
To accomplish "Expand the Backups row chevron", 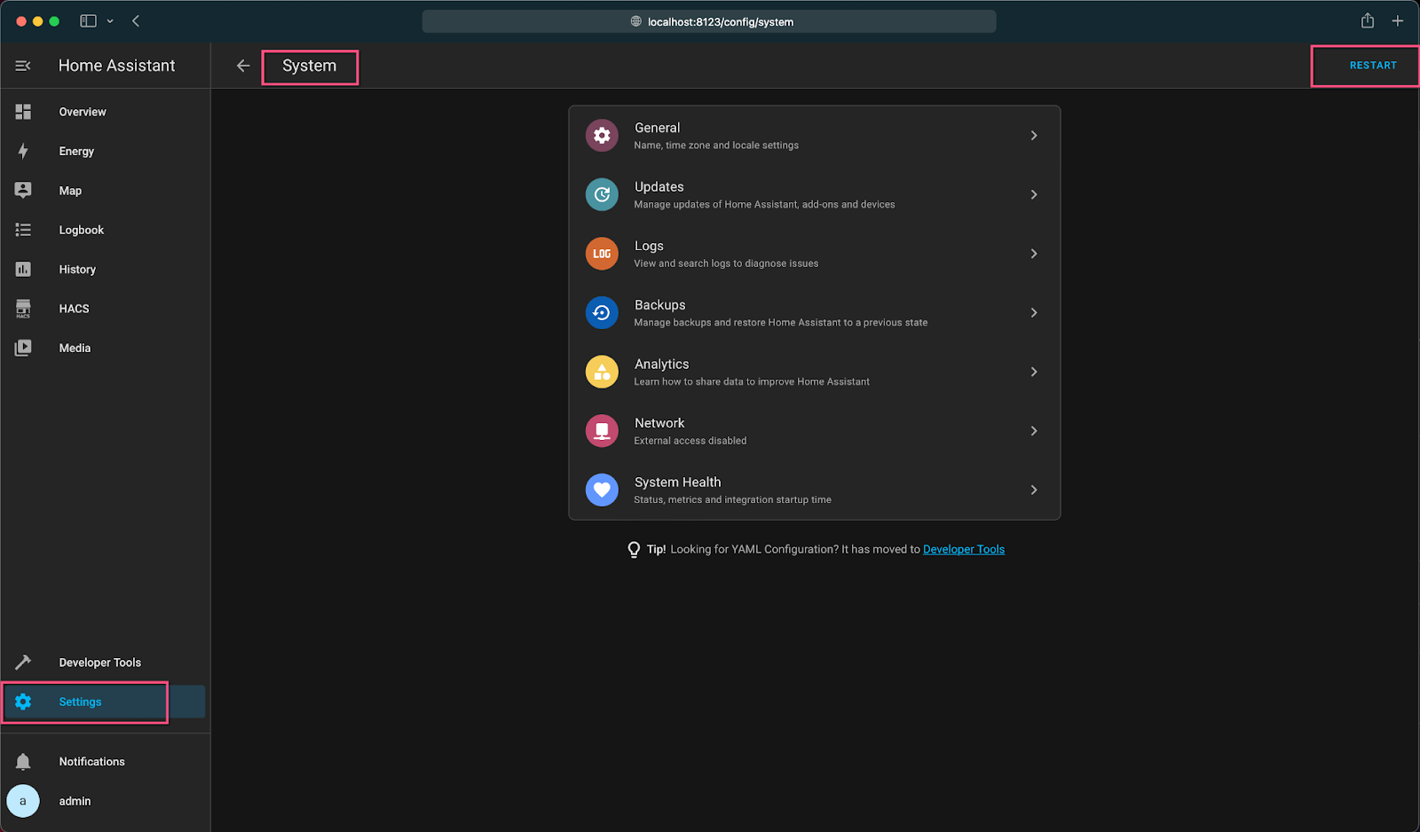I will 1034,312.
